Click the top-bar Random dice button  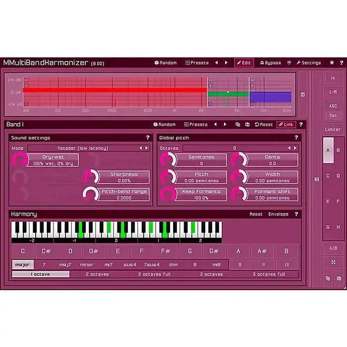click(x=165, y=63)
